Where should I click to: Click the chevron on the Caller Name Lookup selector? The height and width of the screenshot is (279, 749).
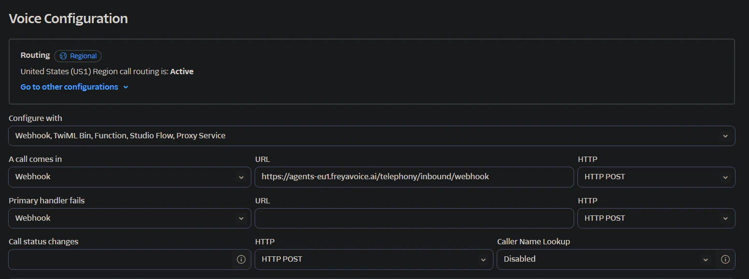pyautogui.click(x=706, y=259)
